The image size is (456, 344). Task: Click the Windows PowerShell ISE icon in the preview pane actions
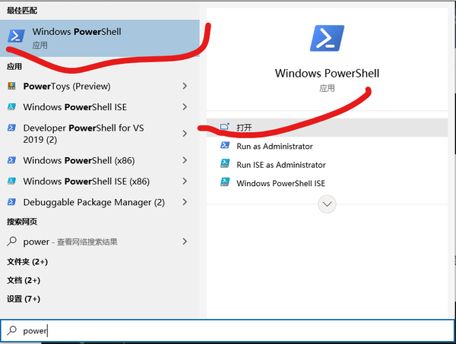point(225,182)
